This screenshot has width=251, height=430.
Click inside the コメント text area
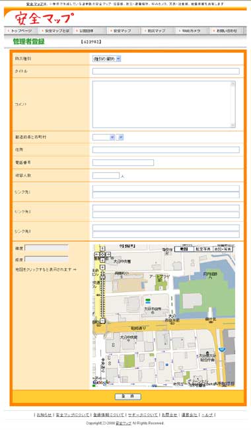[x=162, y=104]
